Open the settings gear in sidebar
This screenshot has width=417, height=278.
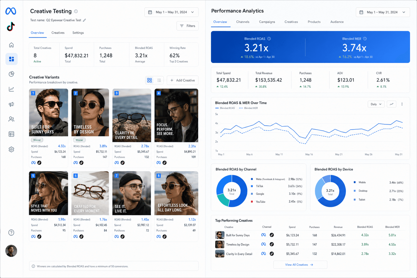11,149
